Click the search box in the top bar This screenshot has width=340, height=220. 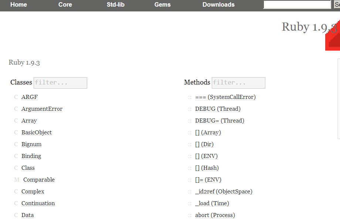(x=297, y=4)
